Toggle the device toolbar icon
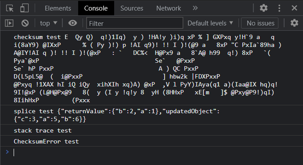Image resolution: width=303 pixels, height=165 pixels. coord(24,8)
